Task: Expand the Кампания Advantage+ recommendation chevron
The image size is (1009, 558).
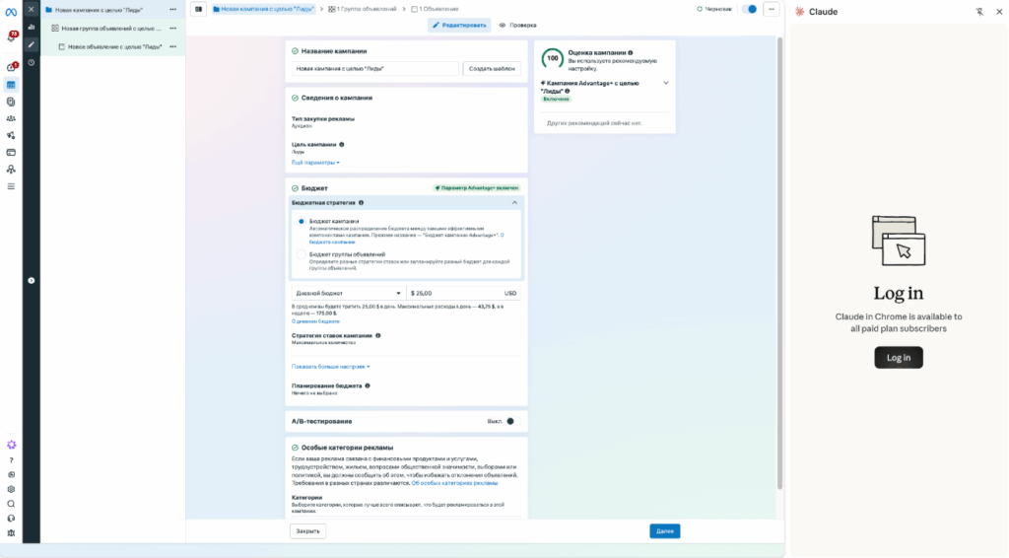Action: point(665,83)
